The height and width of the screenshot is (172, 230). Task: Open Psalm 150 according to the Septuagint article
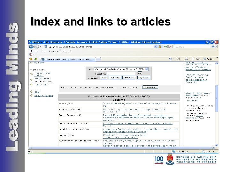point(138,118)
